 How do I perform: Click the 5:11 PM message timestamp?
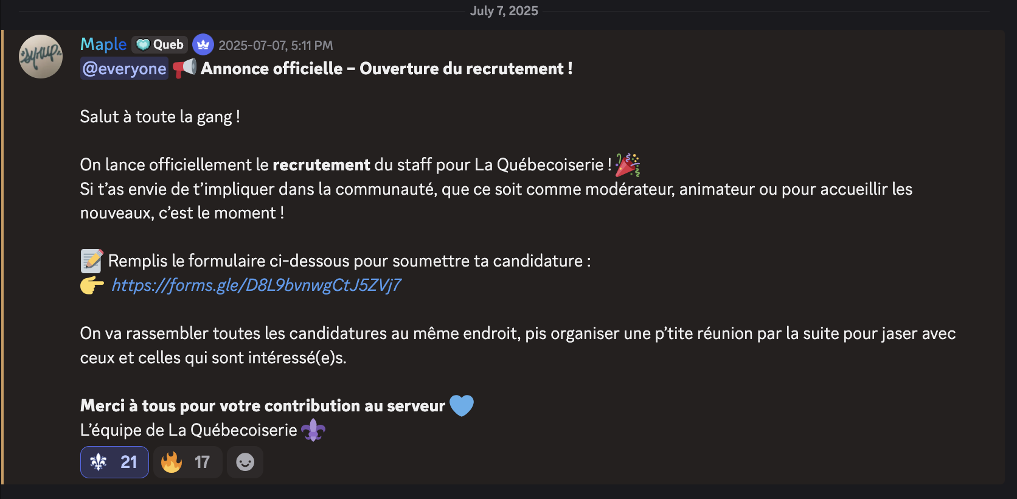pos(276,46)
